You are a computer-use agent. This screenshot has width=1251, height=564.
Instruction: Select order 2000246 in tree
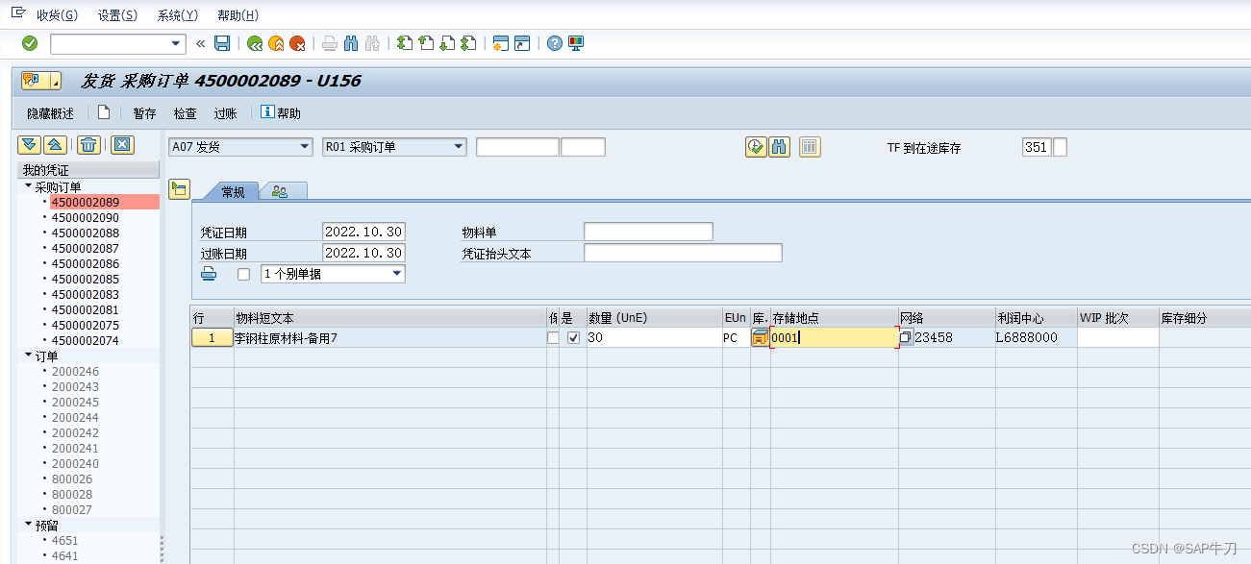pos(75,371)
